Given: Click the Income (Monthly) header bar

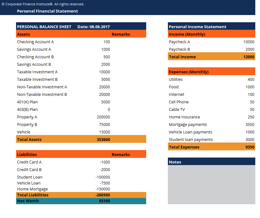Looking at the screenshot, I should click(x=186, y=34).
